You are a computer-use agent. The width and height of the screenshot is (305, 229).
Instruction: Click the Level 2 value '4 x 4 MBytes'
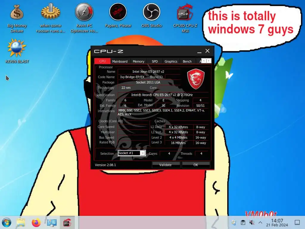click(178, 137)
